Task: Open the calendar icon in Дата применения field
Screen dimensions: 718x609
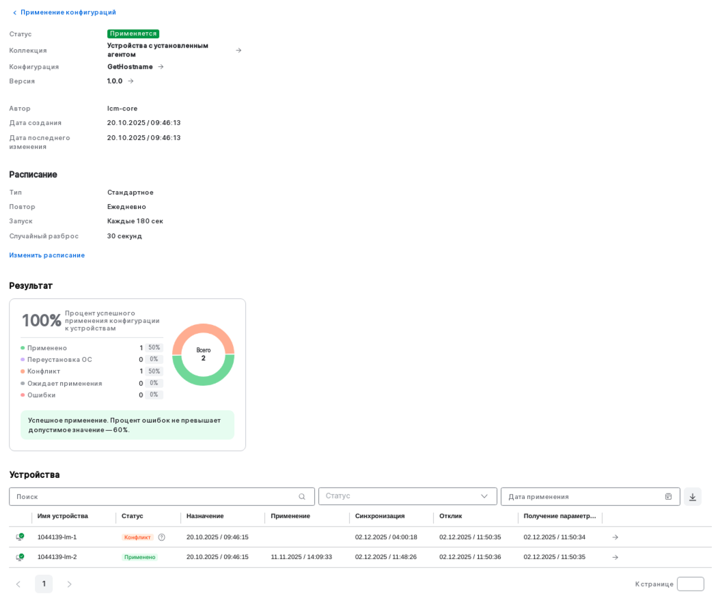Action: point(668,496)
